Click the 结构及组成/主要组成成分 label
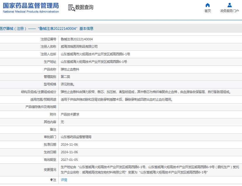This screenshot has width=242, height=186. [x=38, y=92]
